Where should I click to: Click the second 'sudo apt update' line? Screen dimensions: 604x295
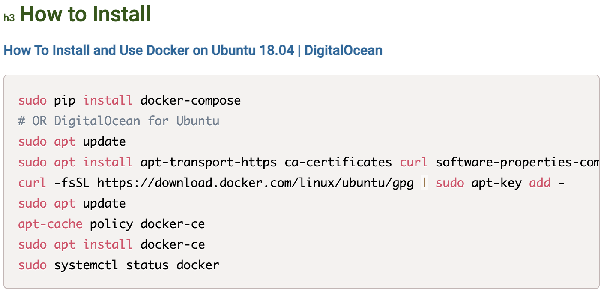click(x=72, y=203)
